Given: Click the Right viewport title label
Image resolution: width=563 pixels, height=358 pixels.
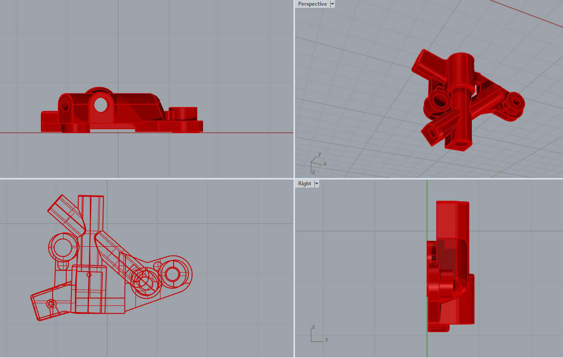Looking at the screenshot, I should point(304,184).
